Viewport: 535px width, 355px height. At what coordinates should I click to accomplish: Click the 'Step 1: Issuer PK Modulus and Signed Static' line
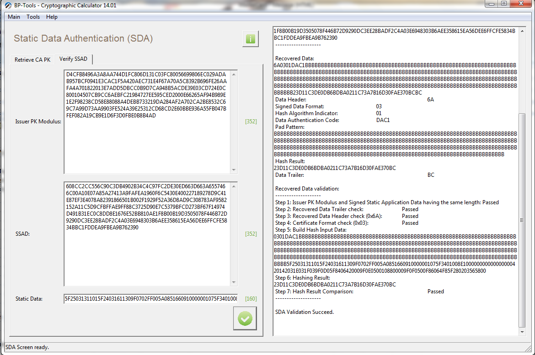tap(387, 202)
